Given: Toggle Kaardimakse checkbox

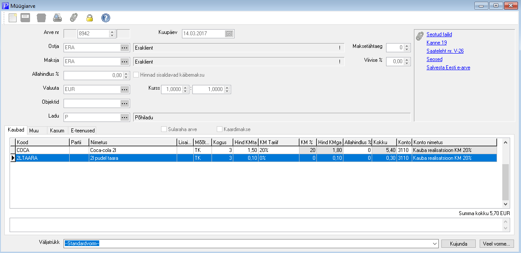Looking at the screenshot, I should coord(219,129).
